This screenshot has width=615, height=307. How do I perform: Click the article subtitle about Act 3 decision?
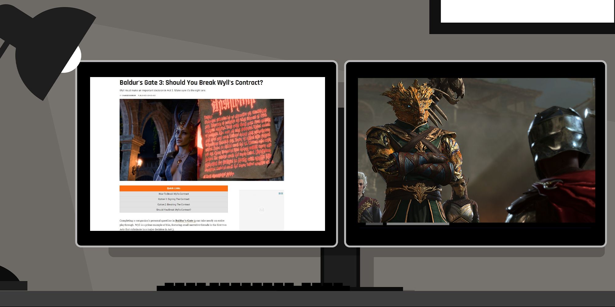point(162,91)
